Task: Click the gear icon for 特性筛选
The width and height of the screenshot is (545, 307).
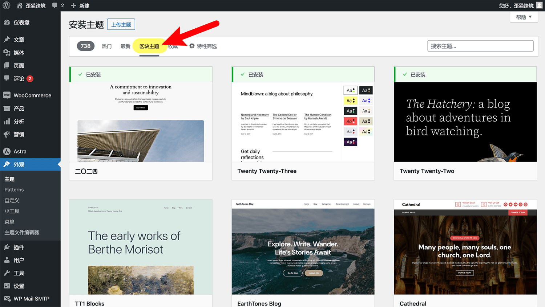Action: pyautogui.click(x=192, y=46)
